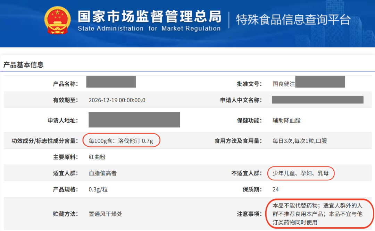375x231 pixels.
Task: Click the 国食健注 approval number text
Action: [x=284, y=84]
